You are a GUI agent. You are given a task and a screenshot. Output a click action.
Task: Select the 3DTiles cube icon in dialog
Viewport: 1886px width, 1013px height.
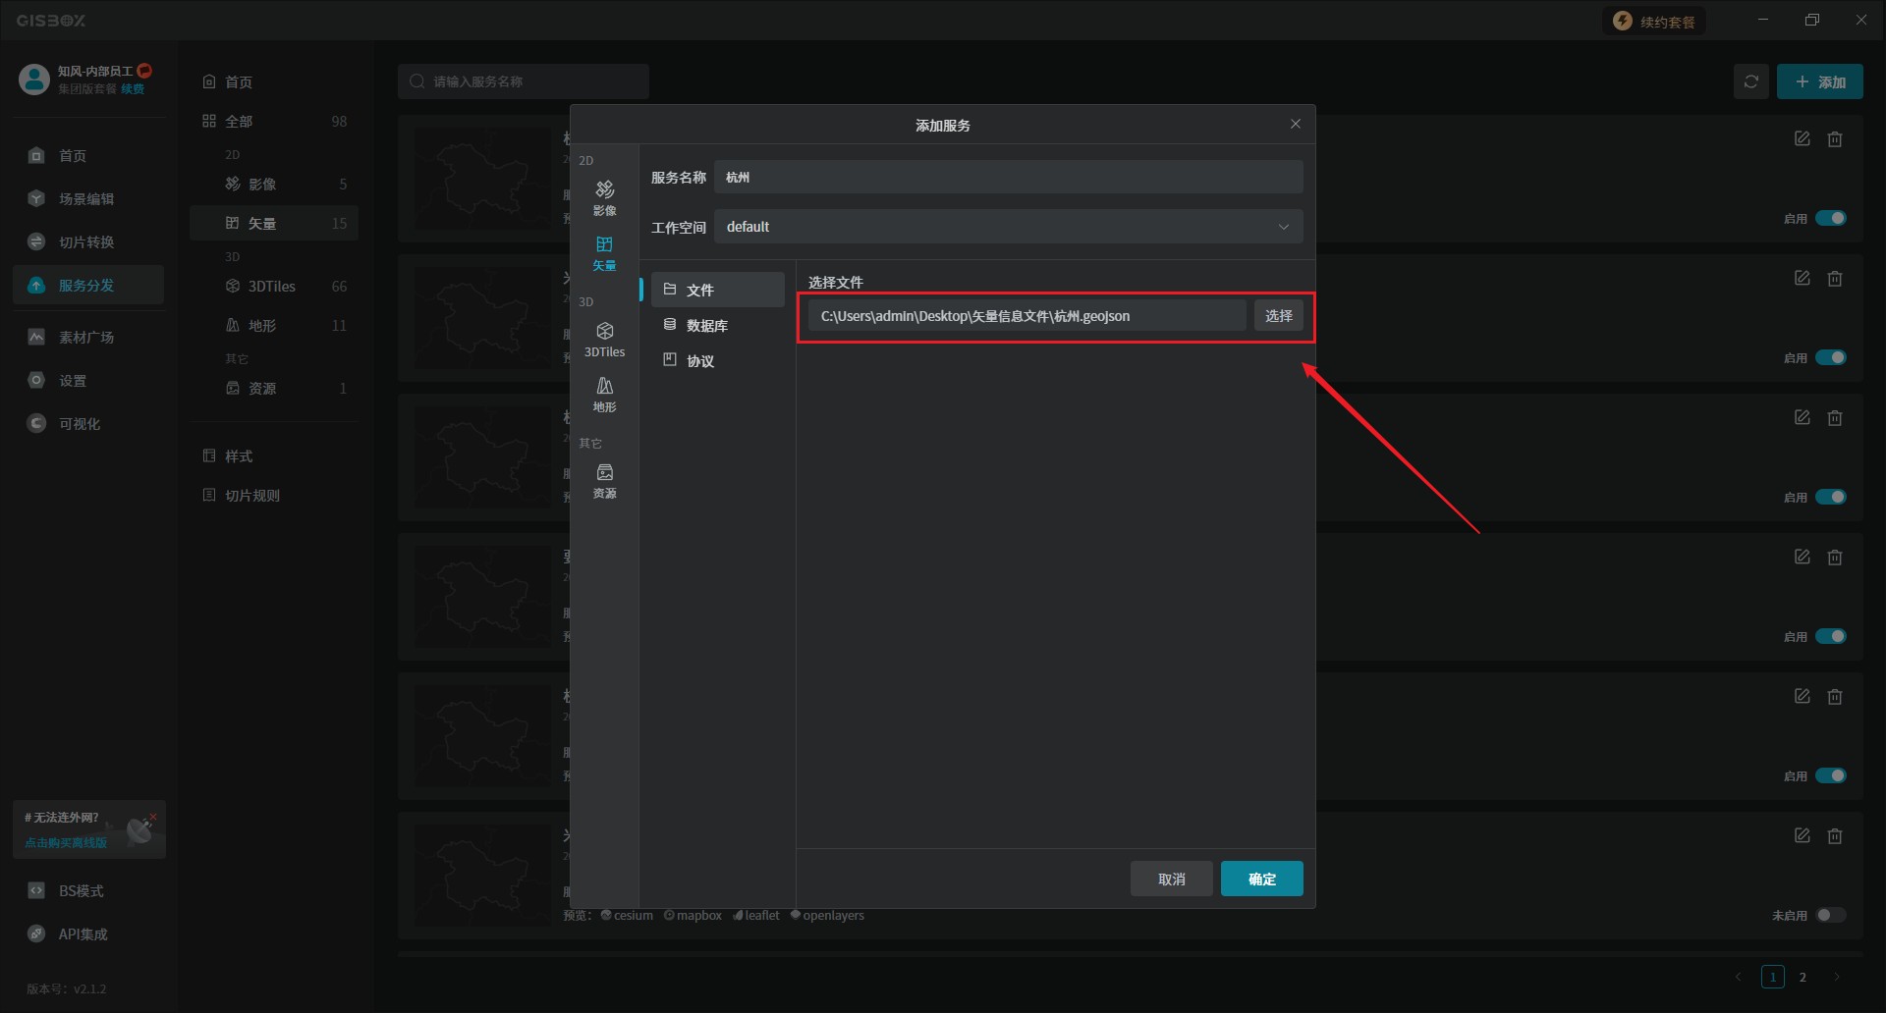[604, 338]
